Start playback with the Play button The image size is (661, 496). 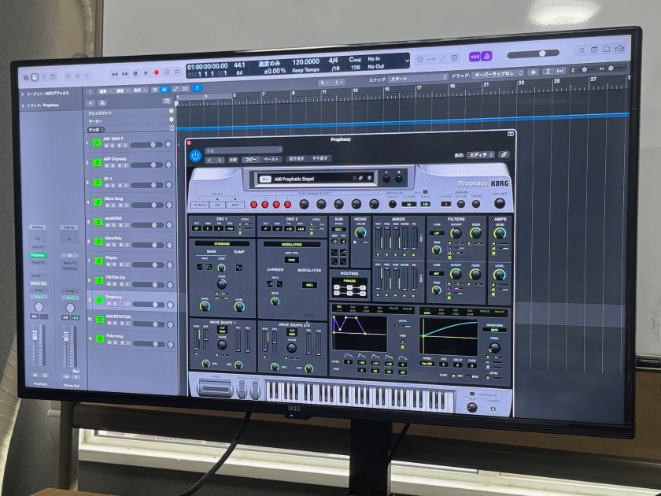(x=146, y=73)
